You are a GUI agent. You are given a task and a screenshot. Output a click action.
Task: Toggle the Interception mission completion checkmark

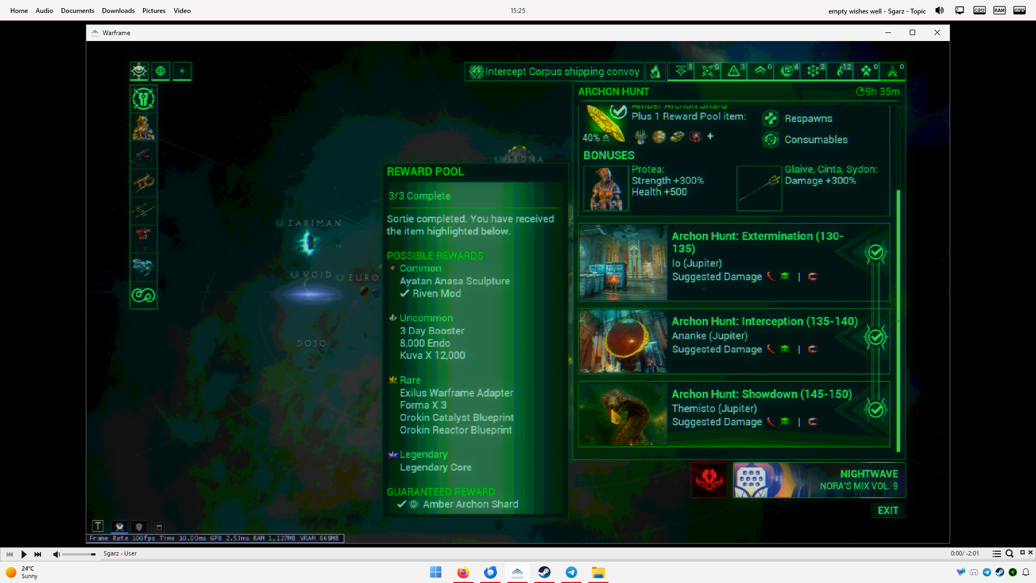(875, 337)
